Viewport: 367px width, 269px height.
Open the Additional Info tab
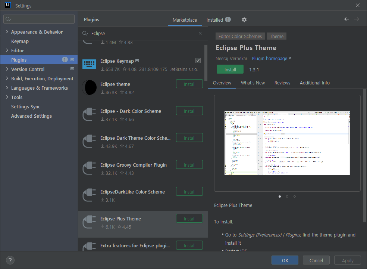click(314, 83)
